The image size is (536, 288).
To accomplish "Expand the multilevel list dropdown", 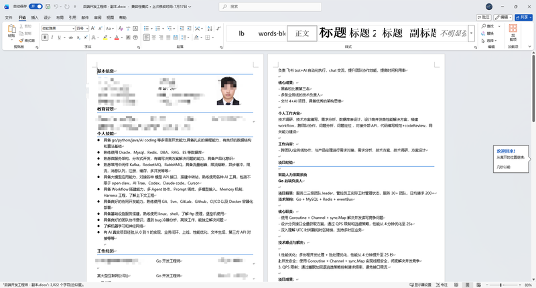I will (174, 28).
